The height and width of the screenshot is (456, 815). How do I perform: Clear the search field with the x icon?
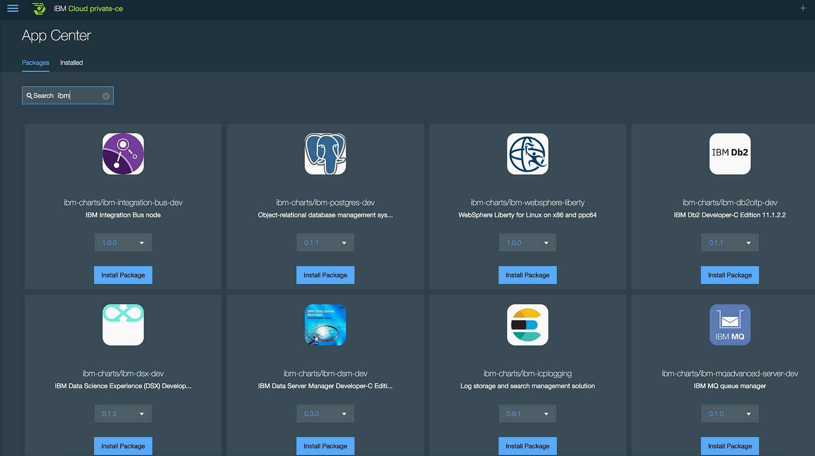click(x=106, y=96)
